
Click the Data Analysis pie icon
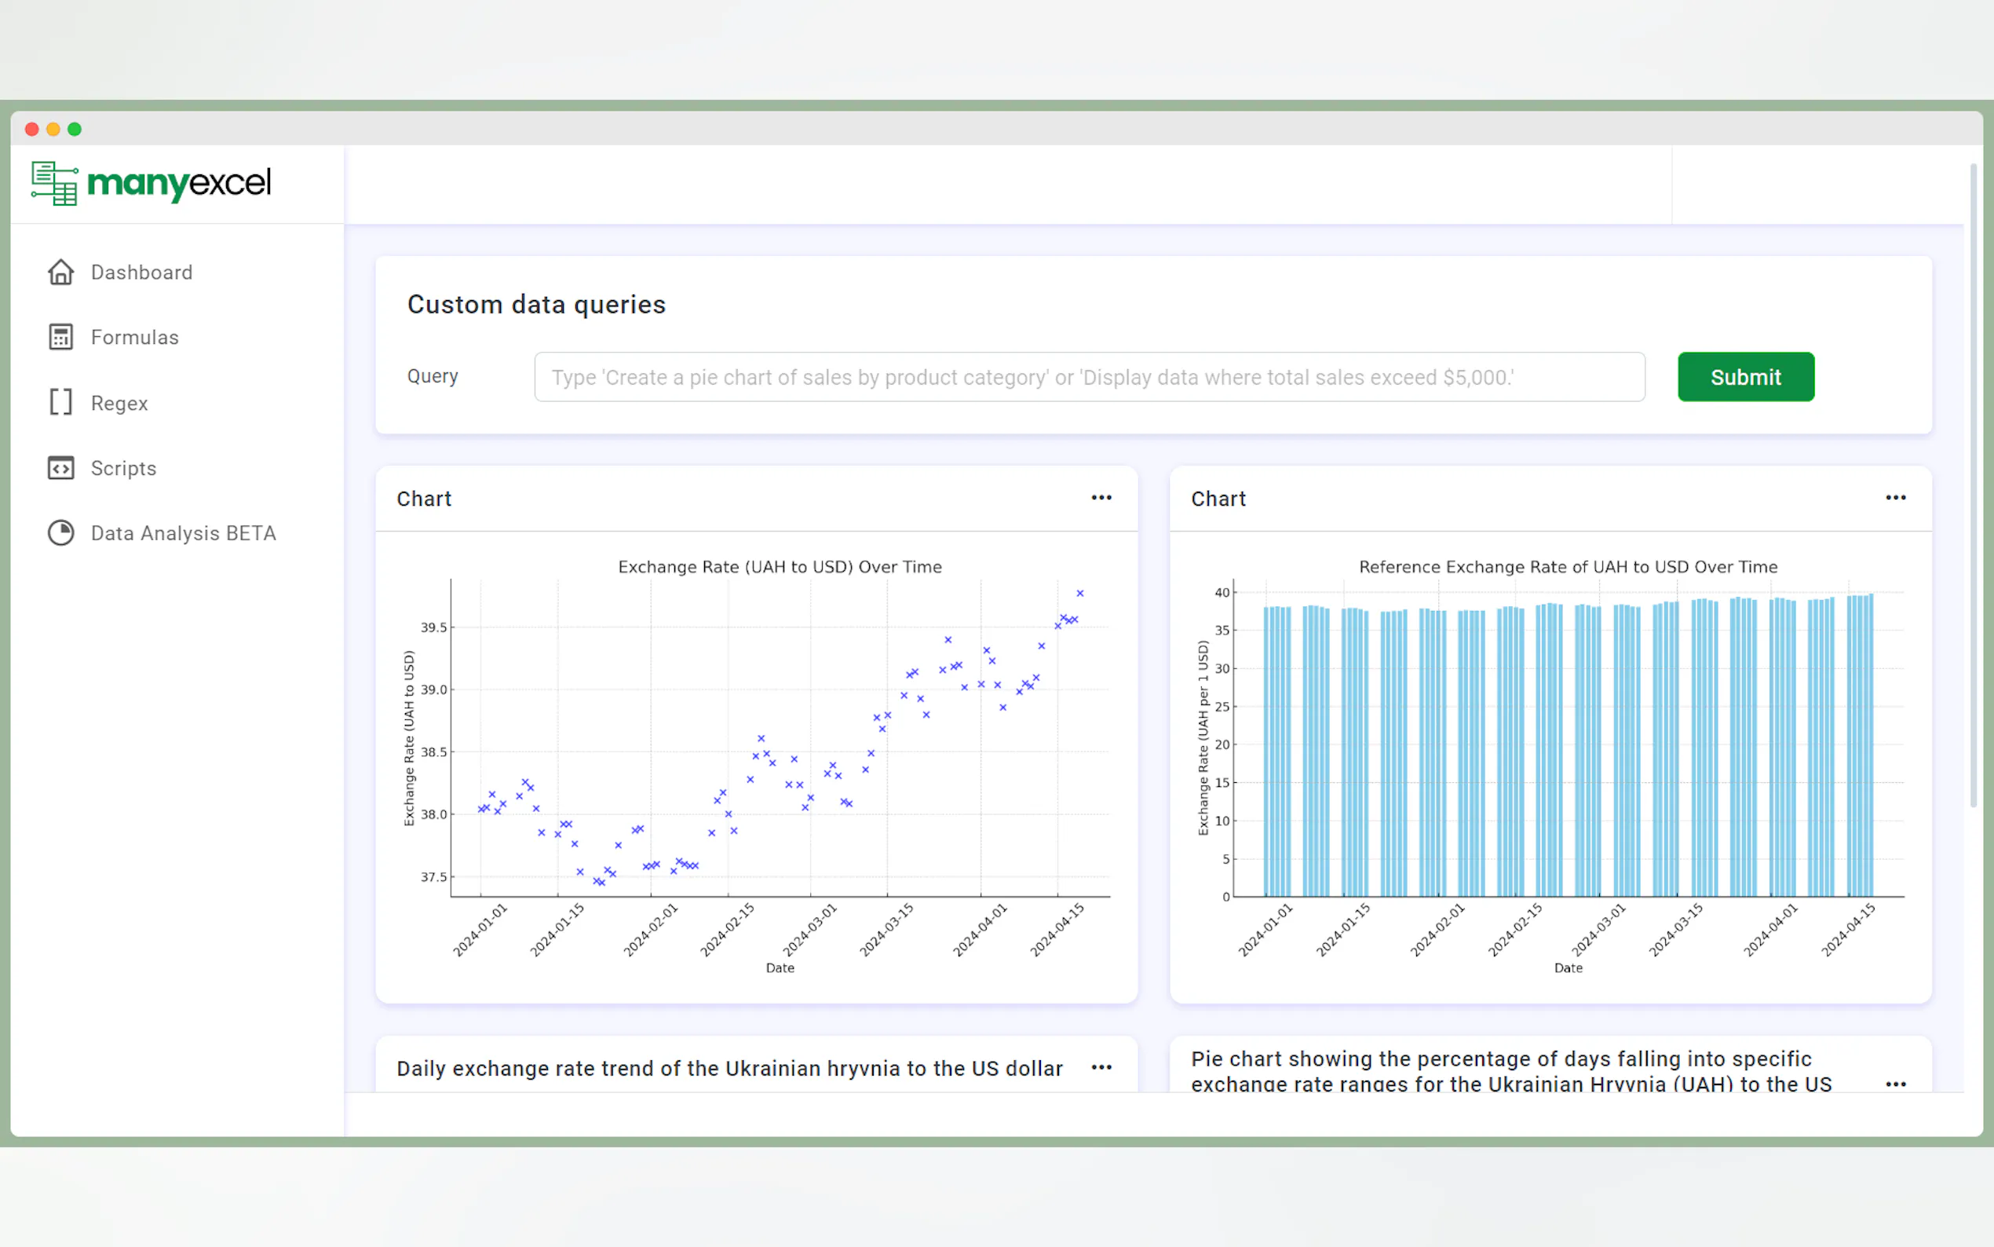pyautogui.click(x=60, y=532)
